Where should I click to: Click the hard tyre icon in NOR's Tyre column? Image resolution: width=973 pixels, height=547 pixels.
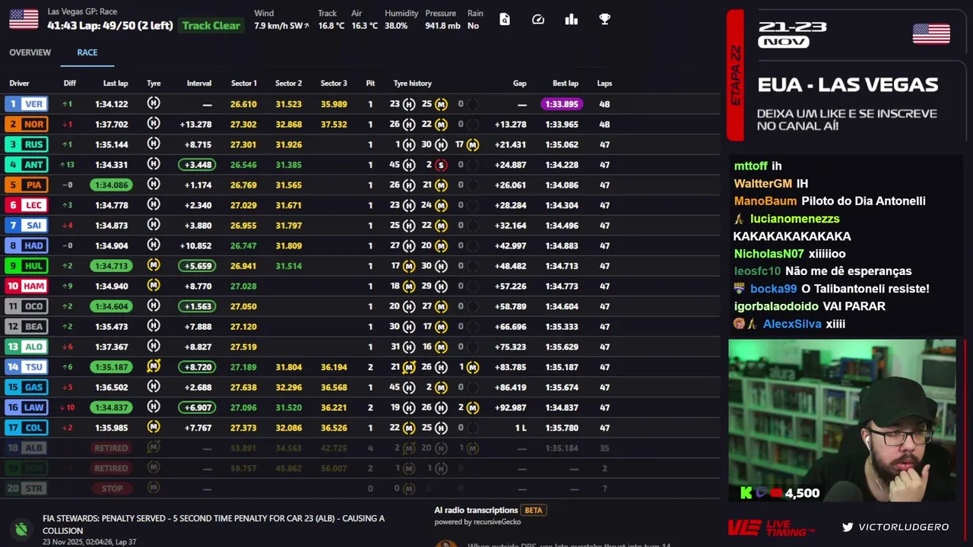[154, 124]
